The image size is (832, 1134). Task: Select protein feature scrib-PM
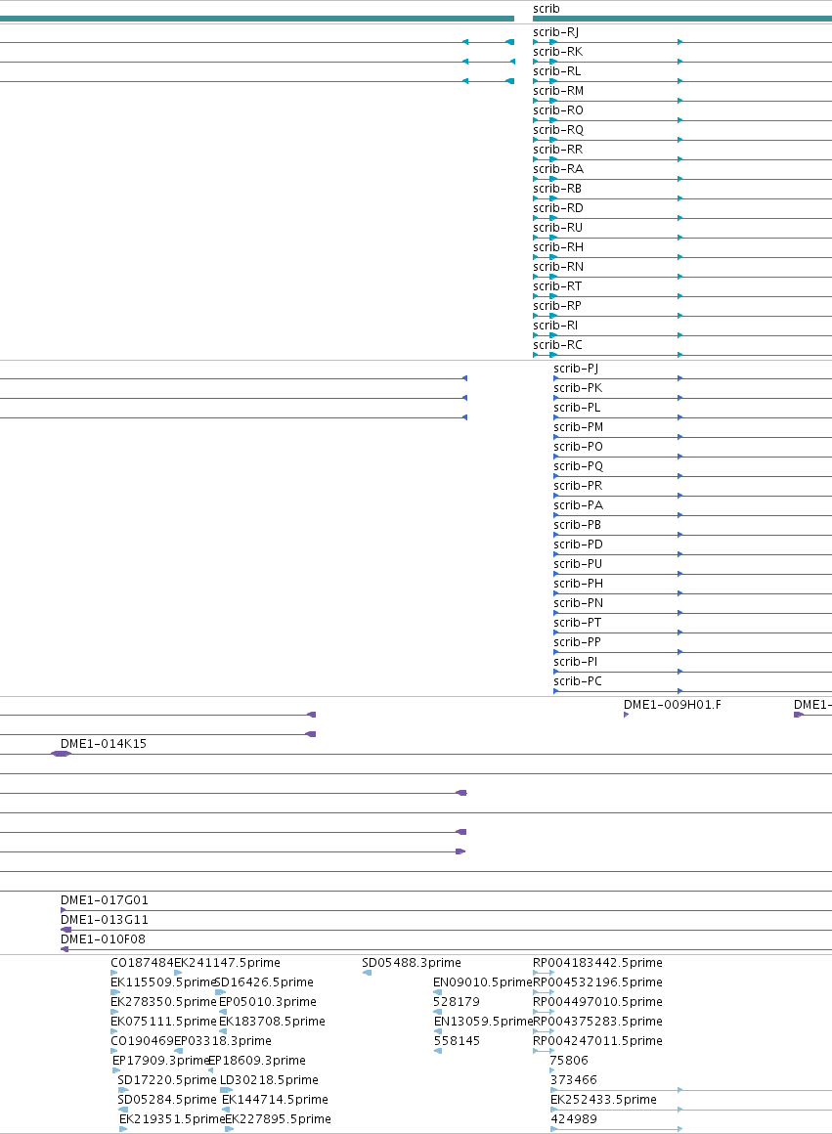pyautogui.click(x=579, y=426)
